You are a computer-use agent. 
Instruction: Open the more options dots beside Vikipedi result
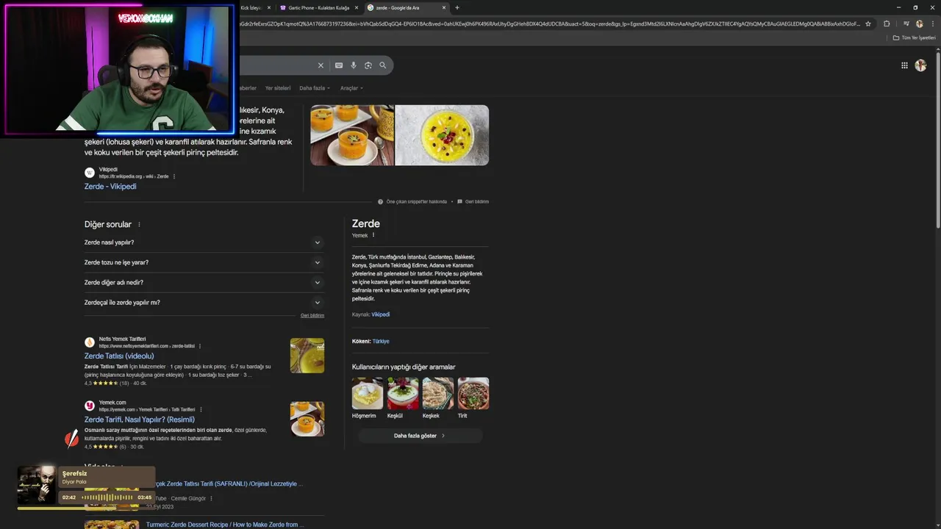[x=174, y=176]
